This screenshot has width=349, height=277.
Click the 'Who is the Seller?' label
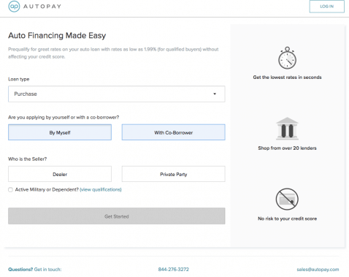click(x=28, y=159)
